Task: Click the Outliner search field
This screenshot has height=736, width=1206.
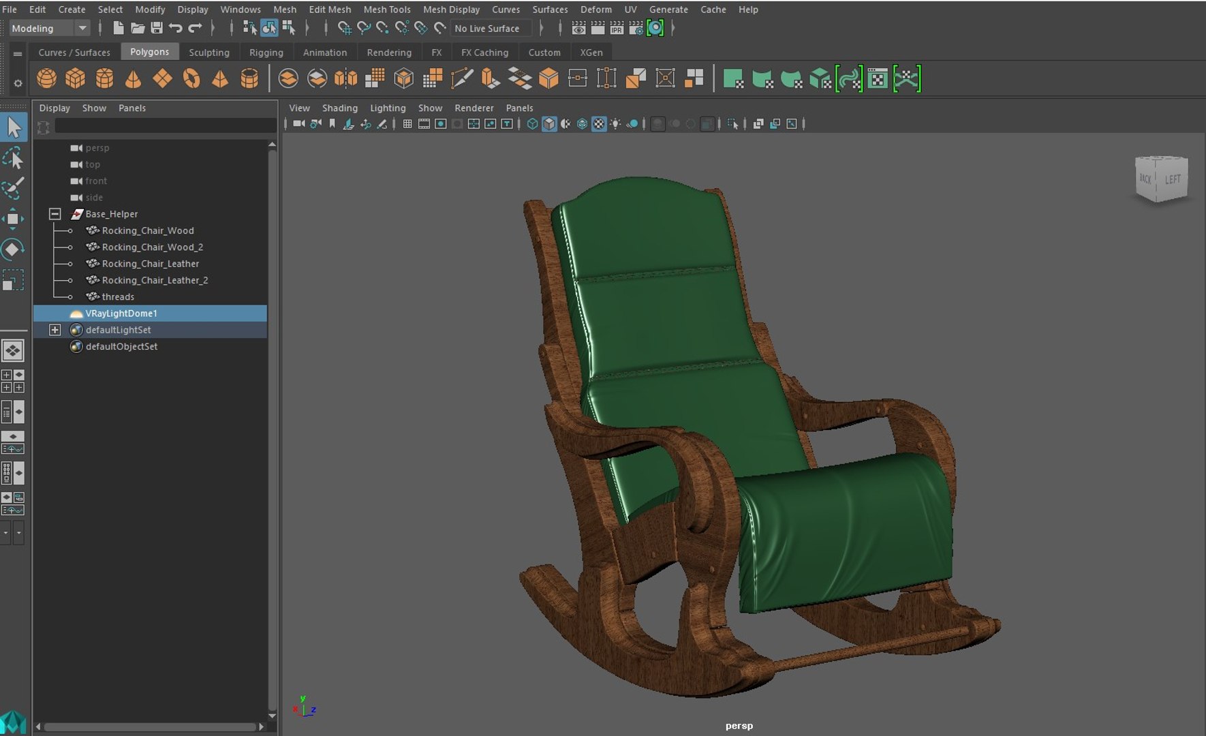Action: click(165, 126)
